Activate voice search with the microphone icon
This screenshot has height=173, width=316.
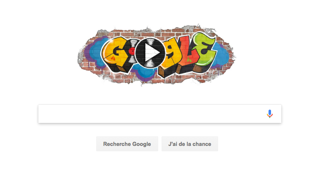point(270,114)
